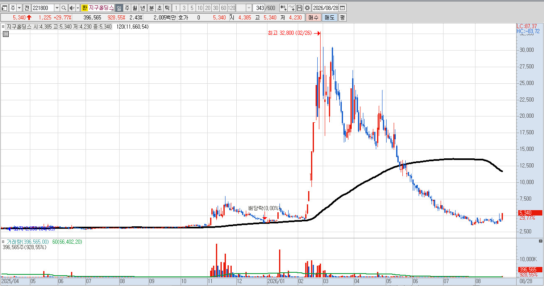Open the calendar date picker icon

[x=343, y=8]
